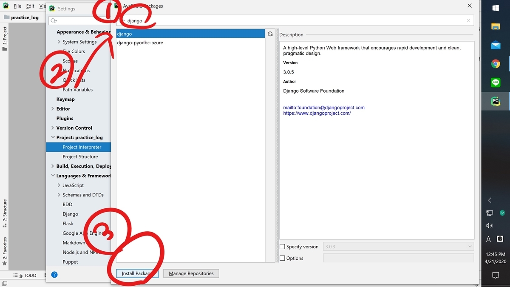Open volume control in tray

tap(489, 226)
